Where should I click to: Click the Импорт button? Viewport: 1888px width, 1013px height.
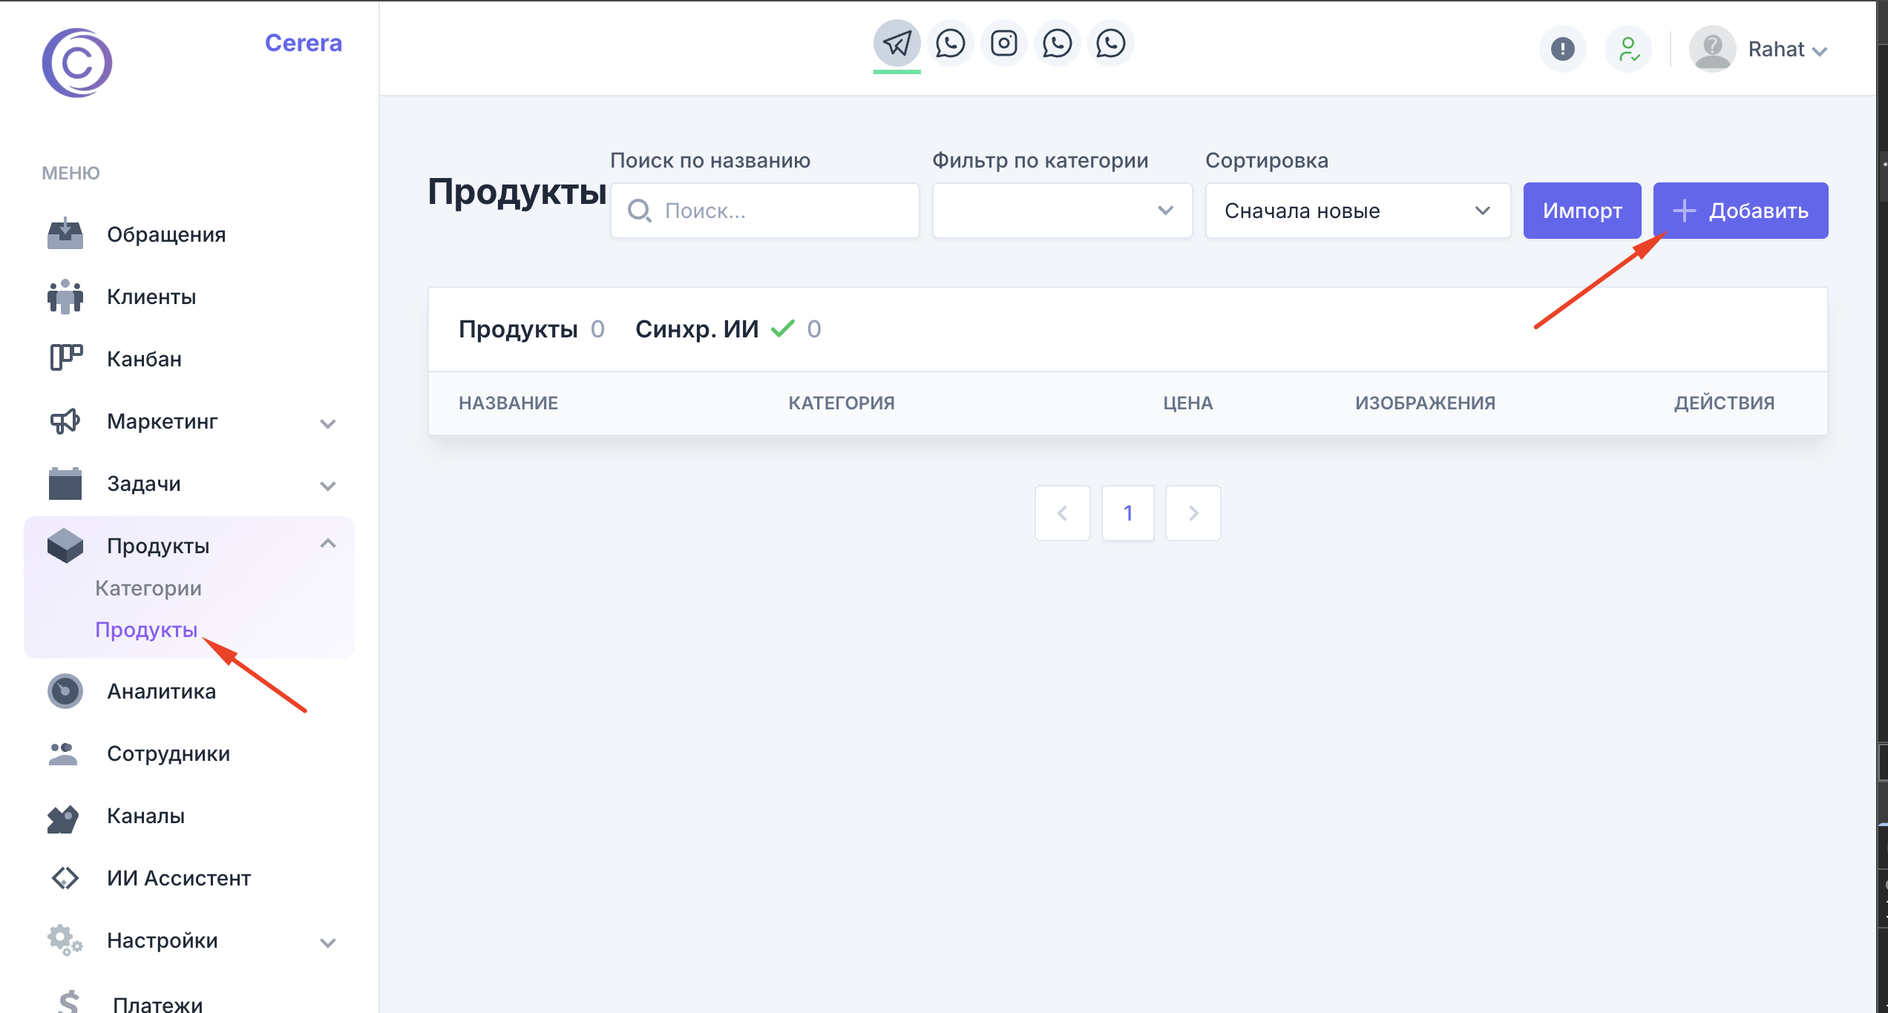coord(1581,211)
